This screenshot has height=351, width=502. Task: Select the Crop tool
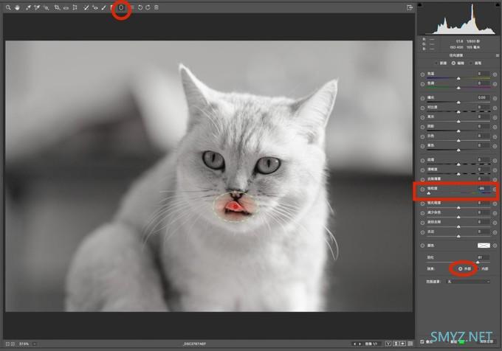(57, 7)
